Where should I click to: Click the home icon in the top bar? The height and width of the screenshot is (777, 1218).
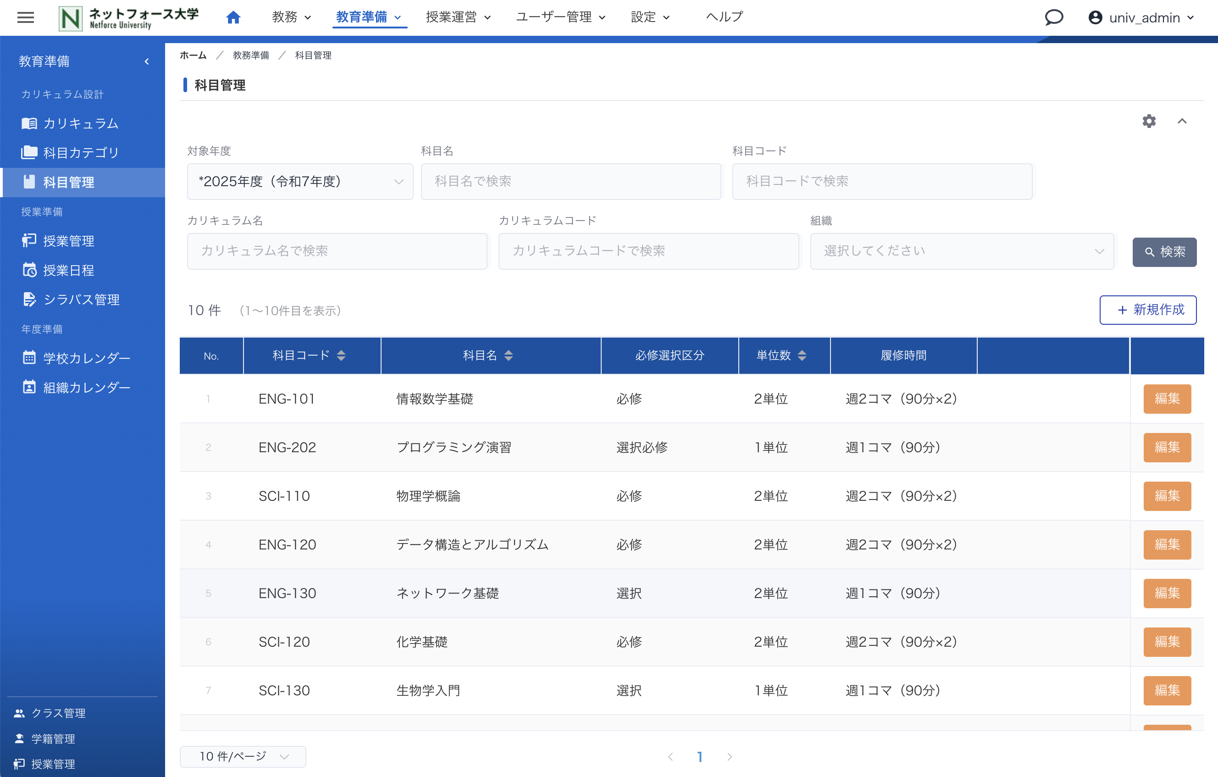pyautogui.click(x=233, y=16)
